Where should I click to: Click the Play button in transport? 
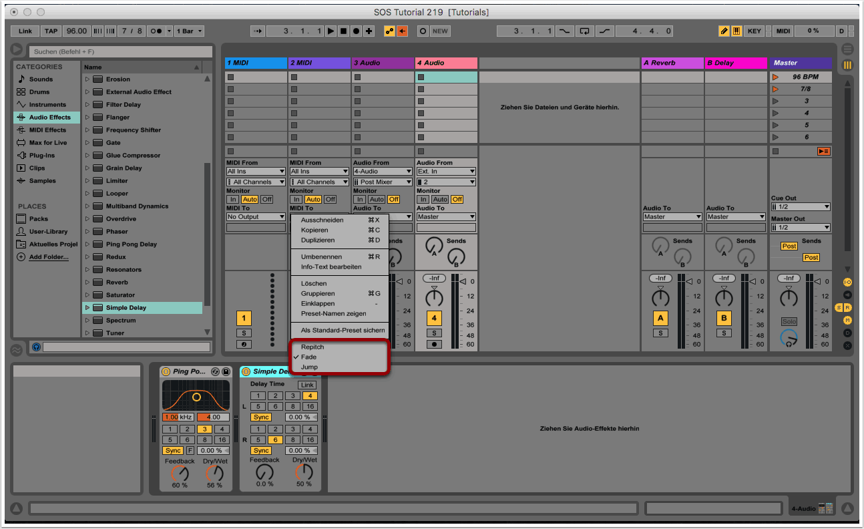pyautogui.click(x=331, y=31)
